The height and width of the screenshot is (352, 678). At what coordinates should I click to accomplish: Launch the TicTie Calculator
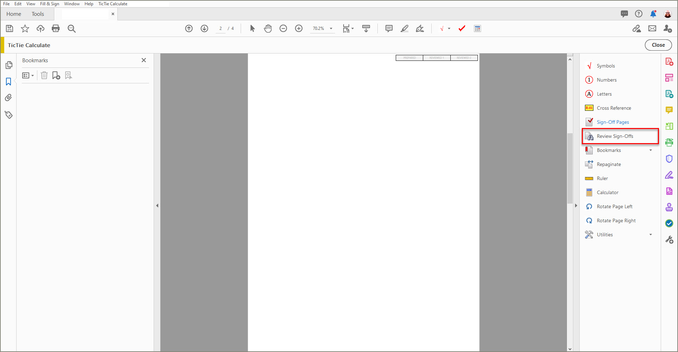point(607,192)
